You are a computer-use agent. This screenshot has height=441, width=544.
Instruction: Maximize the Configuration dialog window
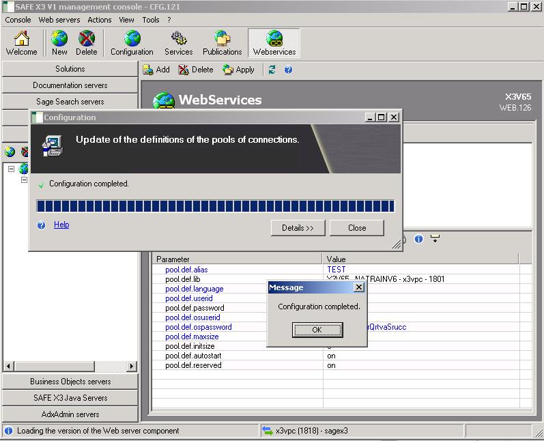pos(382,117)
